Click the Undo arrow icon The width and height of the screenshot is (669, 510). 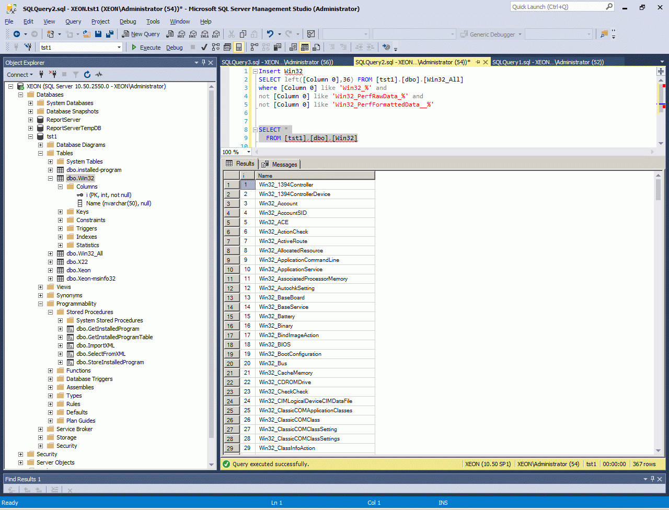click(x=270, y=34)
